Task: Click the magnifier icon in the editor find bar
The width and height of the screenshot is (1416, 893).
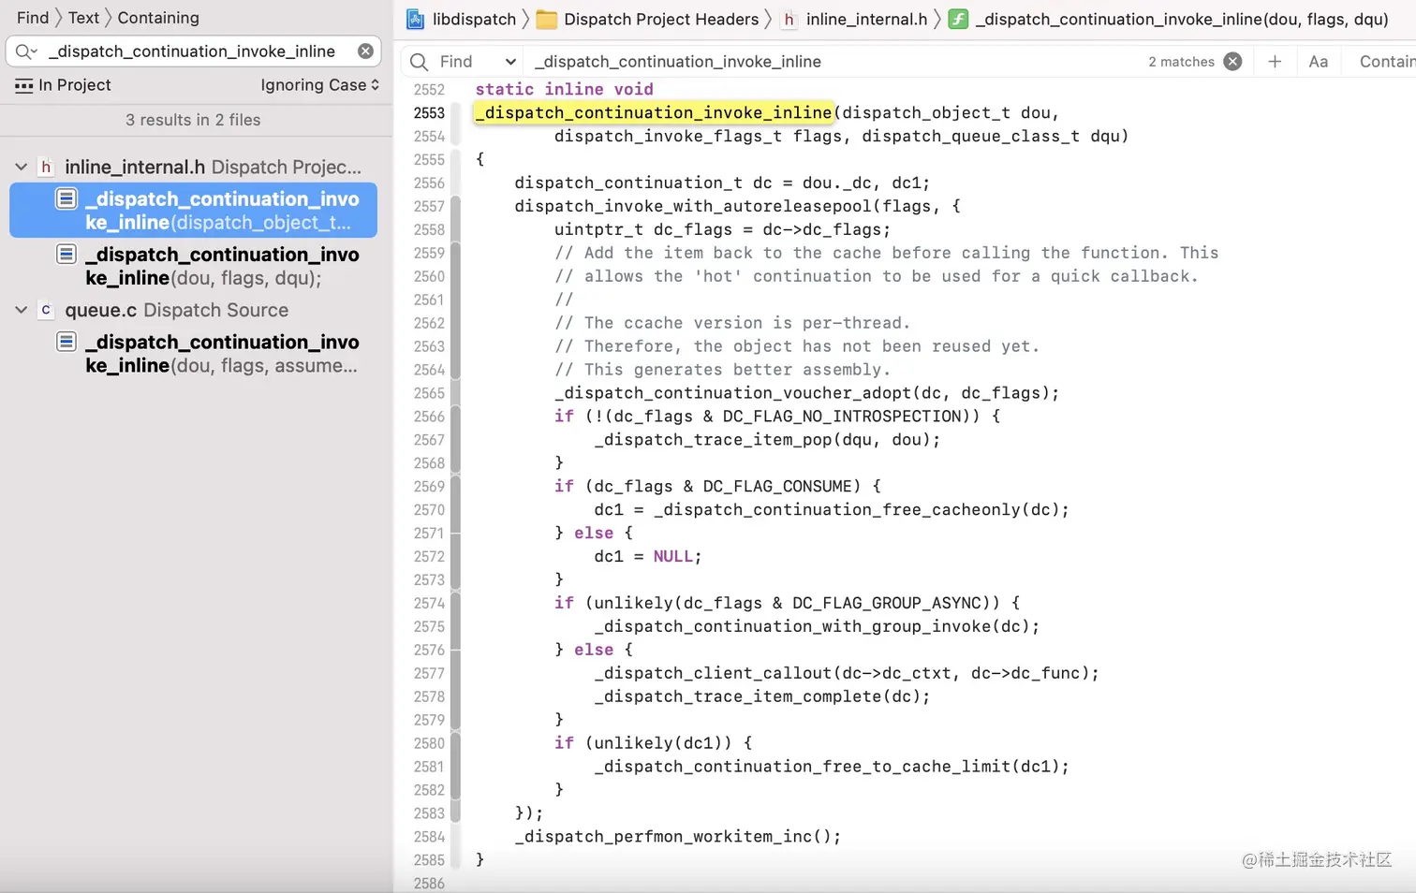Action: [x=418, y=61]
